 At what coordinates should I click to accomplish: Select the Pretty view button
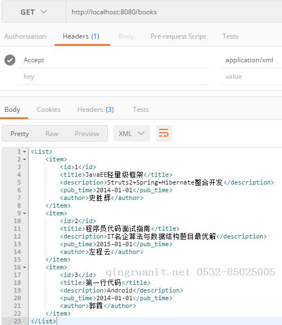(20, 134)
